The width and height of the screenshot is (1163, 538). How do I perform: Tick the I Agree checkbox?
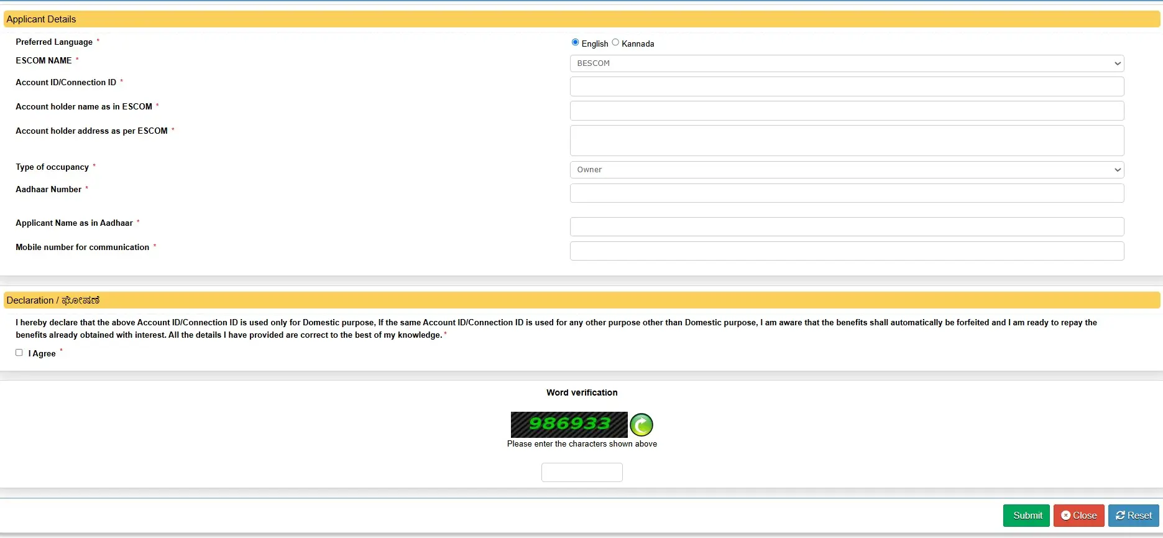pos(19,353)
